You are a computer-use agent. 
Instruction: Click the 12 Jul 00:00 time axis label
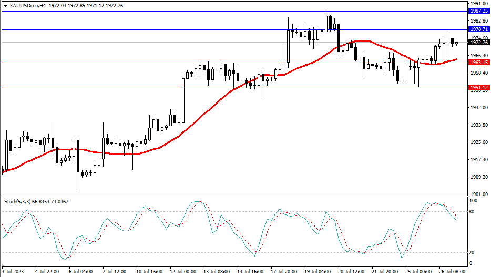point(183,272)
